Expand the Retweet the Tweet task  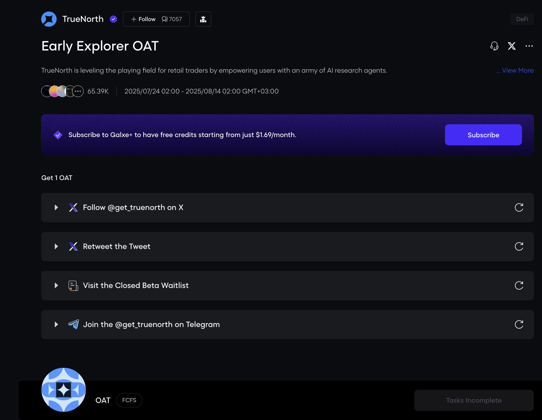tap(56, 246)
